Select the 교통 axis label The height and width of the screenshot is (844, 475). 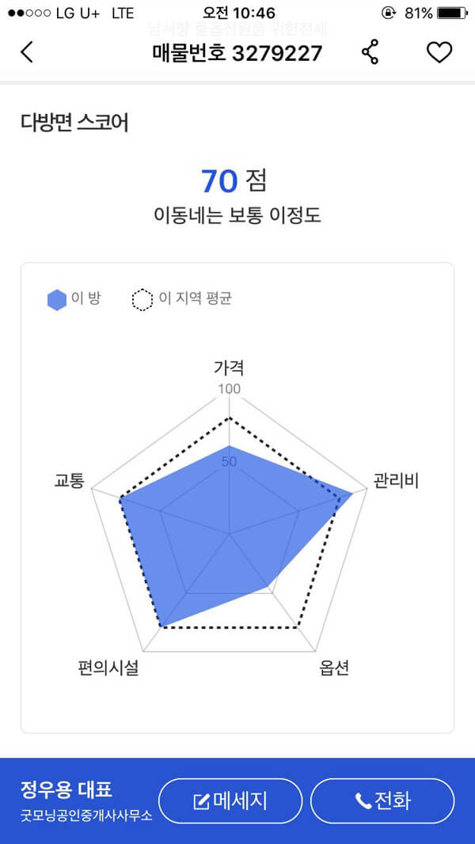[x=69, y=480]
